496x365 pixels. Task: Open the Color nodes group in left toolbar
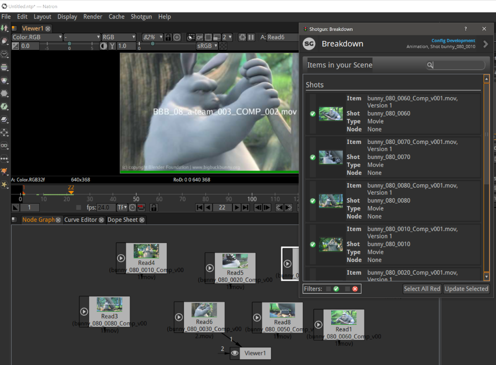coord(4,81)
